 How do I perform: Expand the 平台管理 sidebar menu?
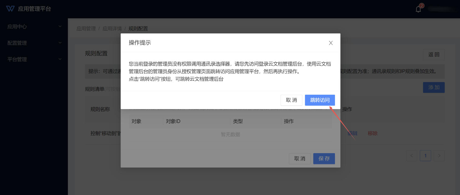click(34, 59)
